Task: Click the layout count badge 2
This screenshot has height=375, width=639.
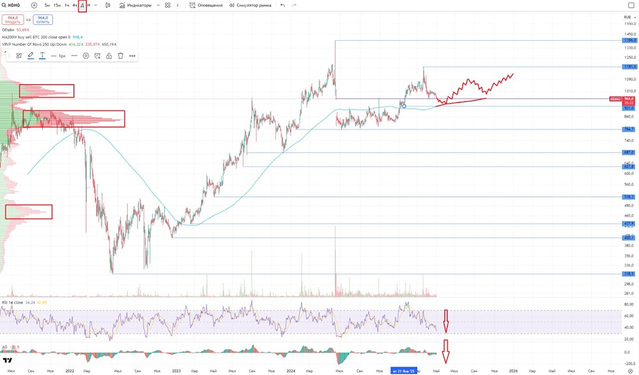Action: click(x=178, y=5)
